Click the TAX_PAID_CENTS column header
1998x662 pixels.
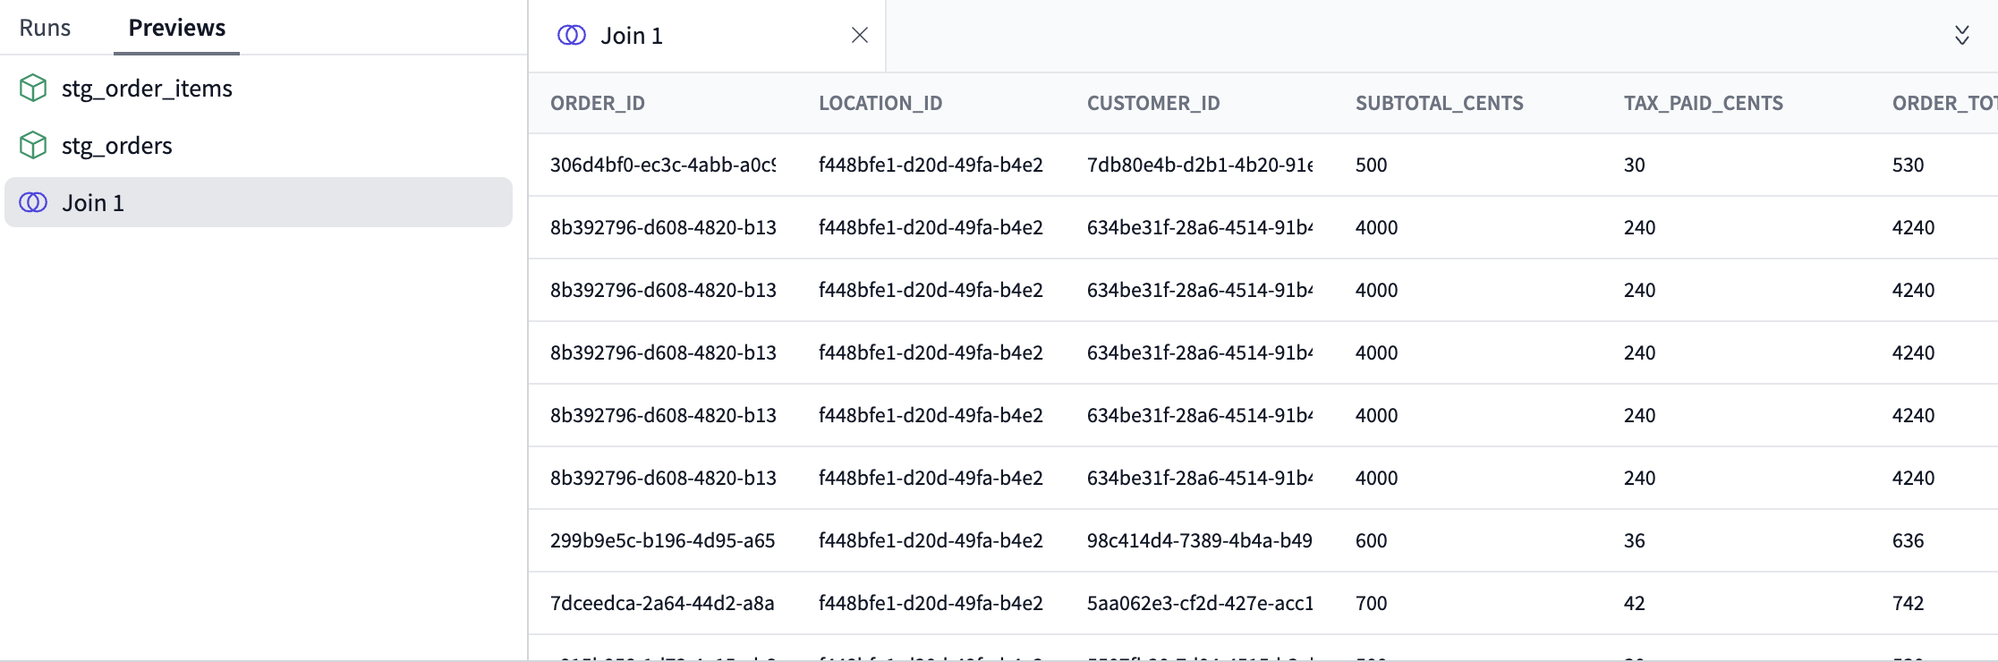pos(1703,103)
